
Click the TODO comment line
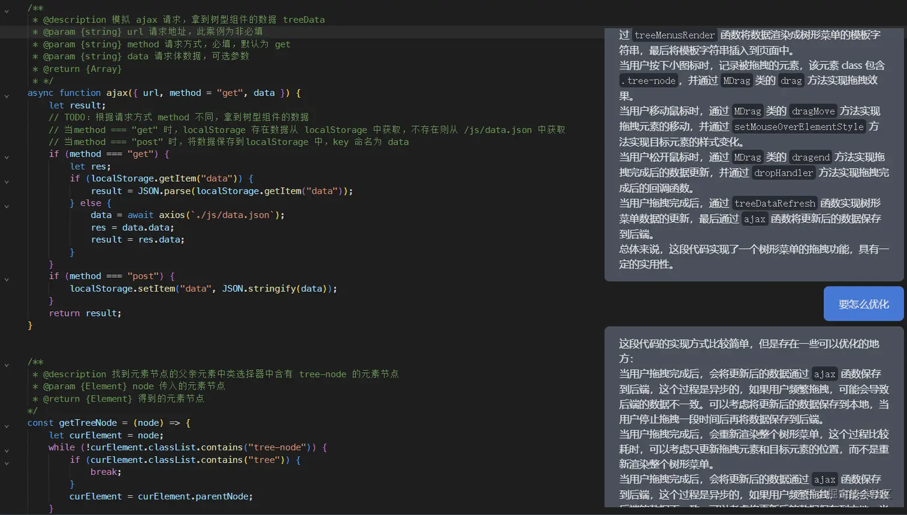179,118
